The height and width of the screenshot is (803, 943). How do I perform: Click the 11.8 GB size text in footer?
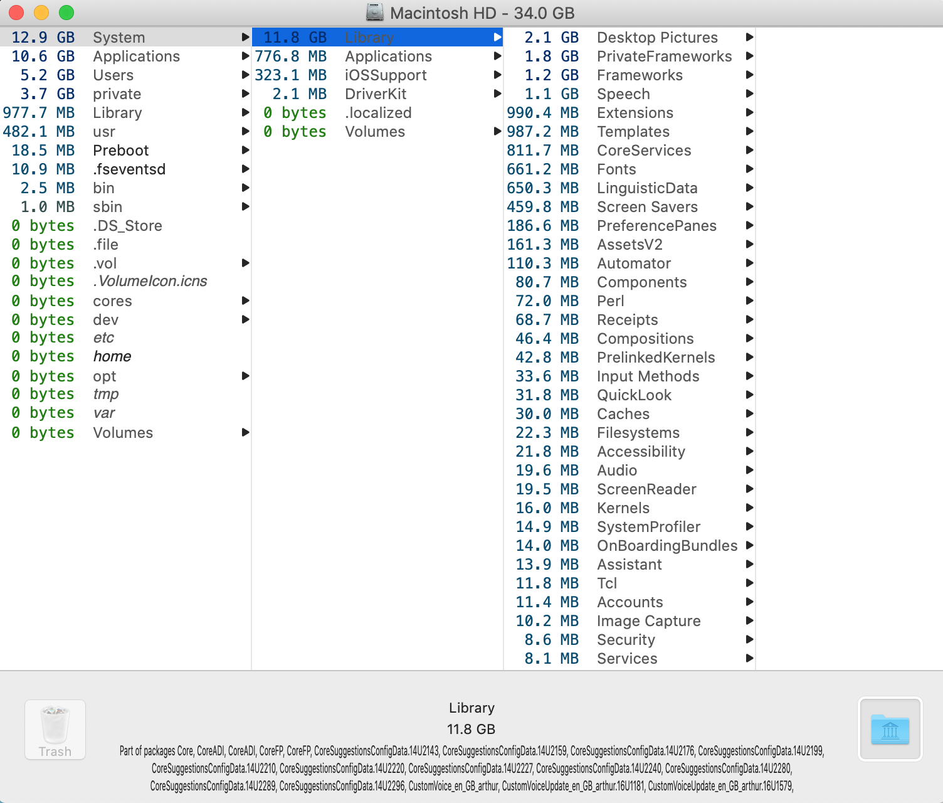(471, 729)
